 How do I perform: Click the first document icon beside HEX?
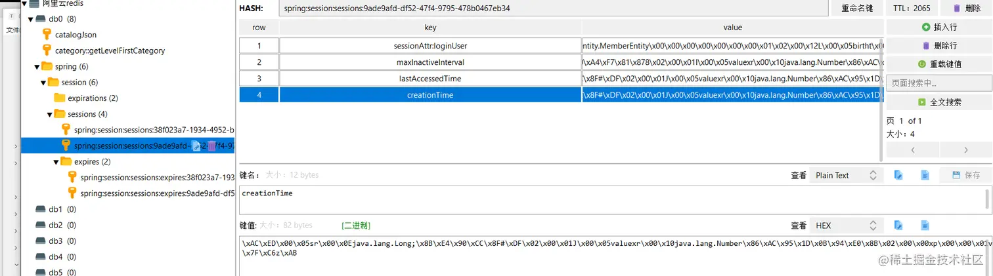(x=898, y=225)
